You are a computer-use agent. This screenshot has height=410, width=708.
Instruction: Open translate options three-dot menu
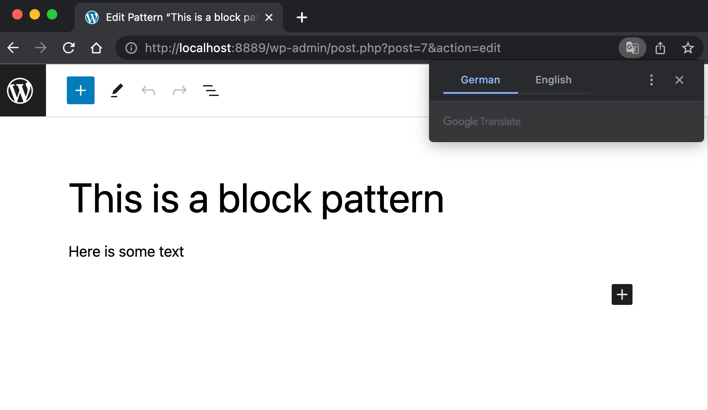tap(652, 80)
